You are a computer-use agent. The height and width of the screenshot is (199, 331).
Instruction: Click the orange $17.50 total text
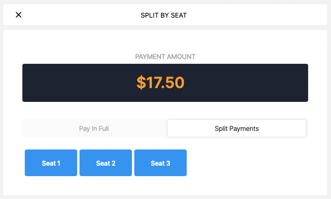pos(160,82)
